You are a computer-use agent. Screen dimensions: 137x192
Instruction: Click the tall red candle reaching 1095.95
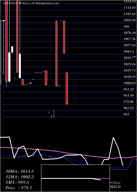pyautogui.click(x=56, y=53)
